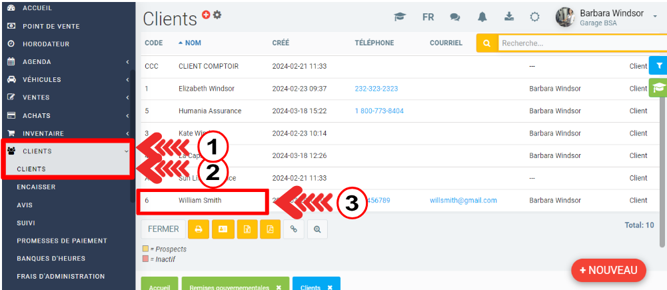The image size is (667, 290).
Task: Open Encaisser in the sidebar
Action: pyautogui.click(x=36, y=187)
